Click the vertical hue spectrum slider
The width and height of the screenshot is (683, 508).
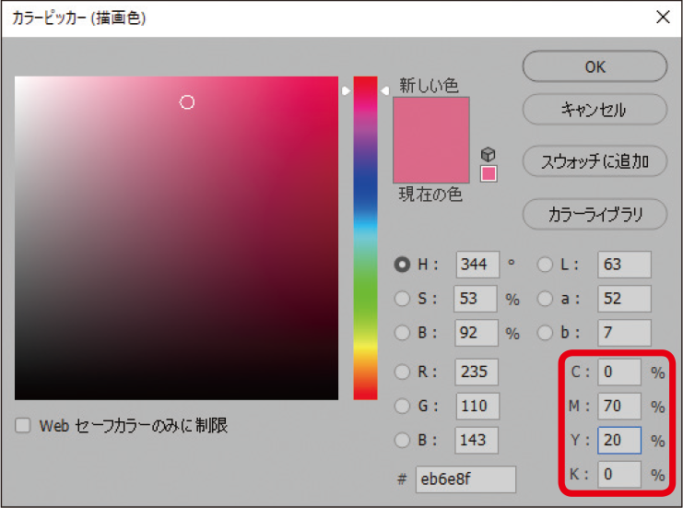point(365,238)
